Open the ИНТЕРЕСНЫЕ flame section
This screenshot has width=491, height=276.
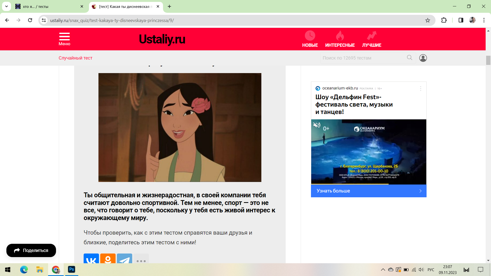pyautogui.click(x=340, y=39)
